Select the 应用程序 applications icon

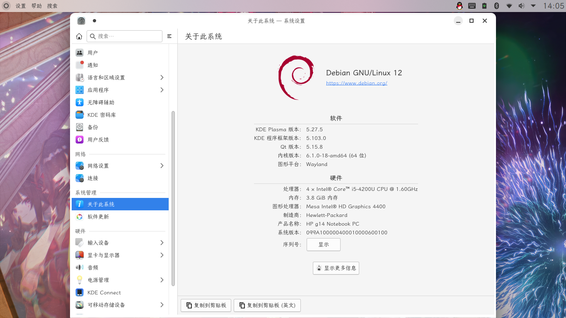pyautogui.click(x=80, y=90)
